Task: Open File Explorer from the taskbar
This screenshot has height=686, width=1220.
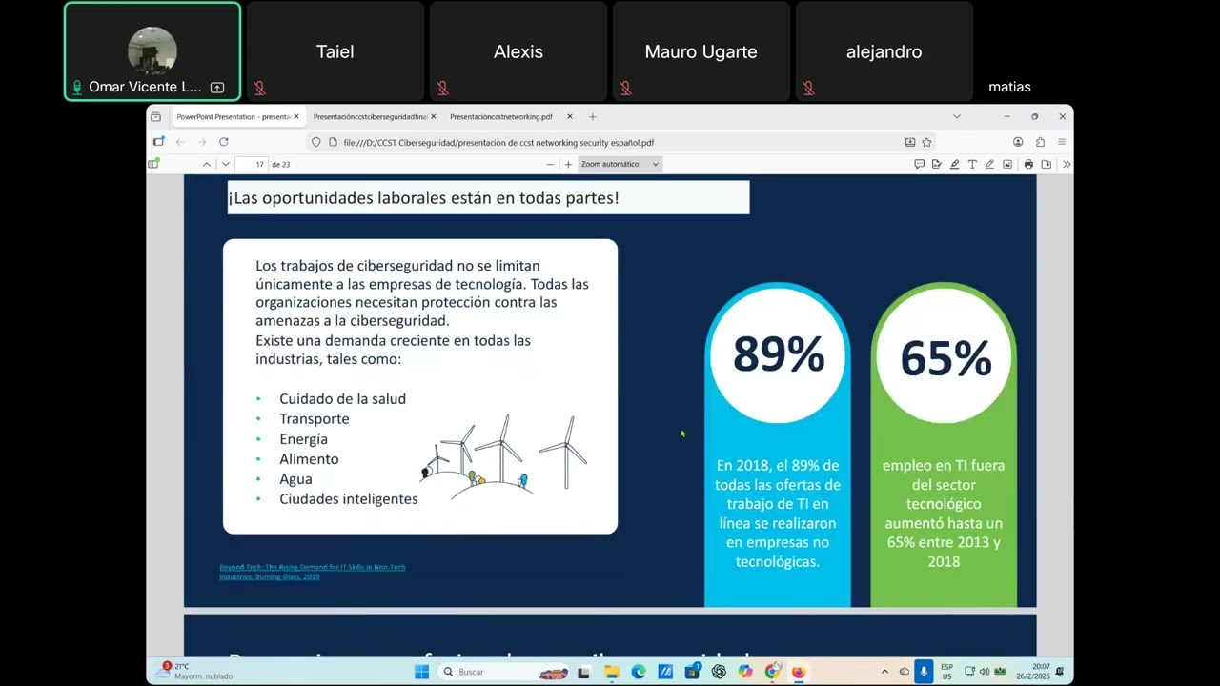Action: click(612, 672)
